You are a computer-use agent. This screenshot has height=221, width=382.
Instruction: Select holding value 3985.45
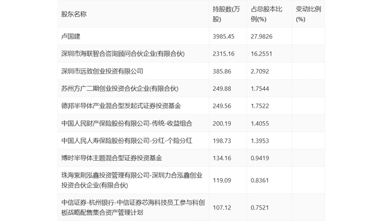coord(223,36)
